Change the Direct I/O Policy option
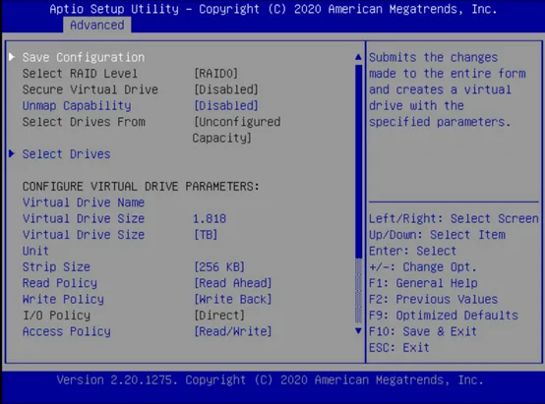The height and width of the screenshot is (404, 545). click(x=219, y=316)
